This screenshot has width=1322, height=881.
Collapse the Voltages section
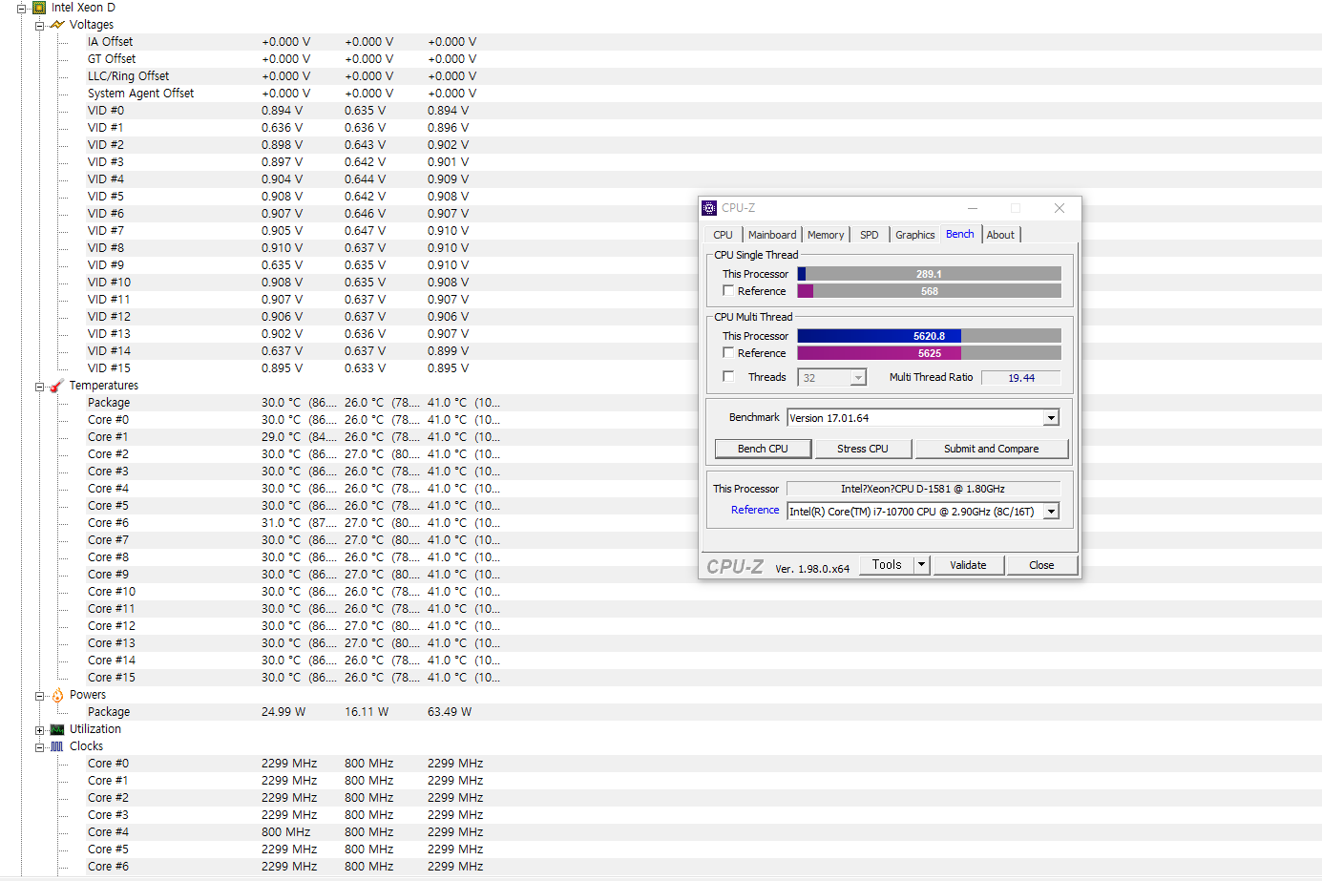click(x=40, y=25)
